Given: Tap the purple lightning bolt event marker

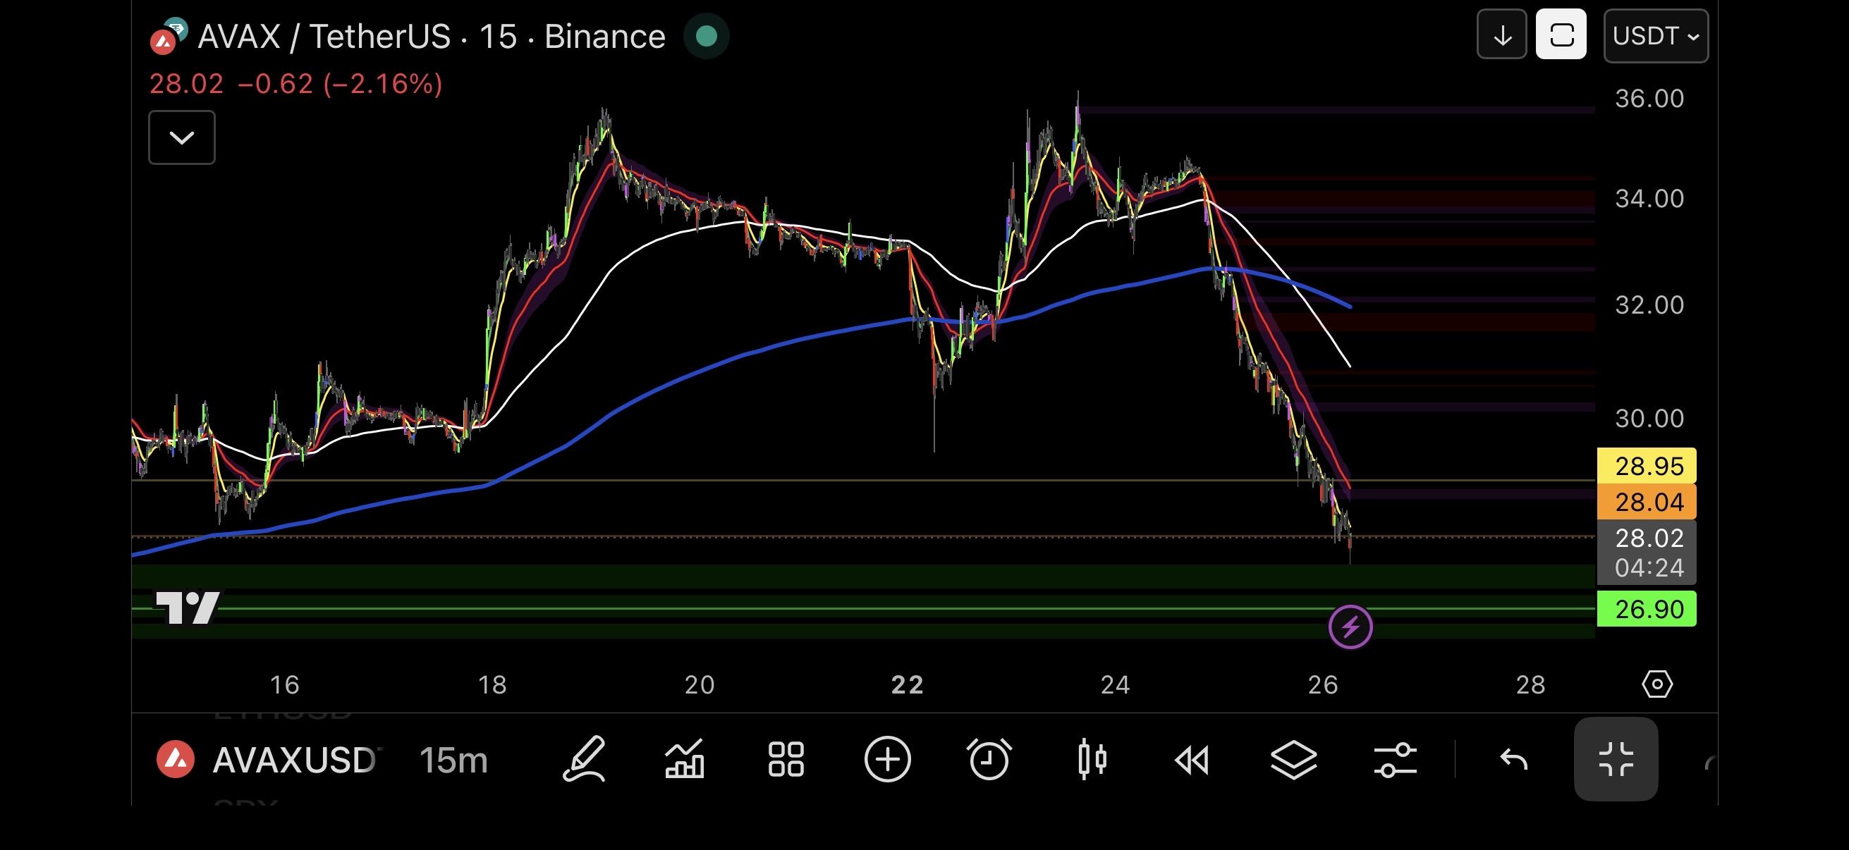Looking at the screenshot, I should tap(1350, 628).
